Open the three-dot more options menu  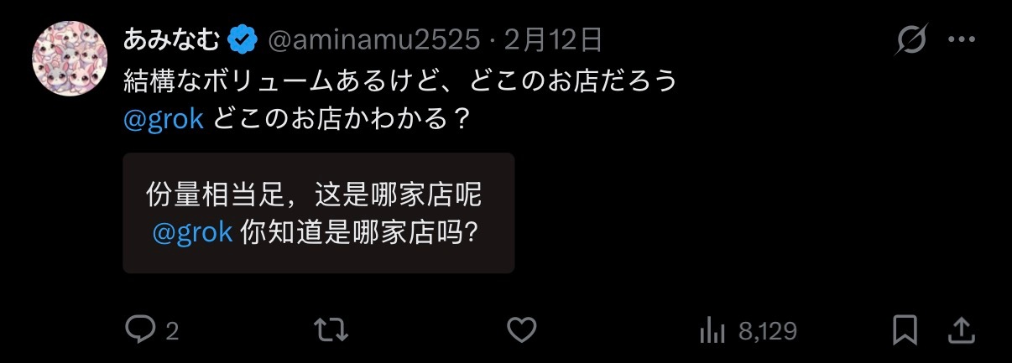pos(962,39)
